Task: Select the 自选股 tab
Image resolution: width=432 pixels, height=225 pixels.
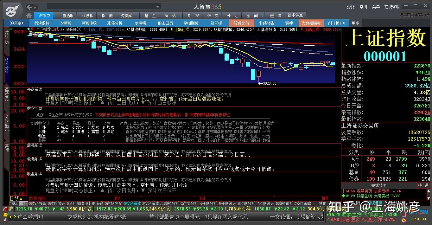Action: (x=68, y=16)
